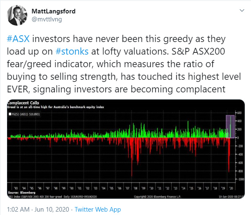The height and width of the screenshot is (215, 251).
Task: Click the Bloomberg copyright notice text
Action: pos(157,197)
